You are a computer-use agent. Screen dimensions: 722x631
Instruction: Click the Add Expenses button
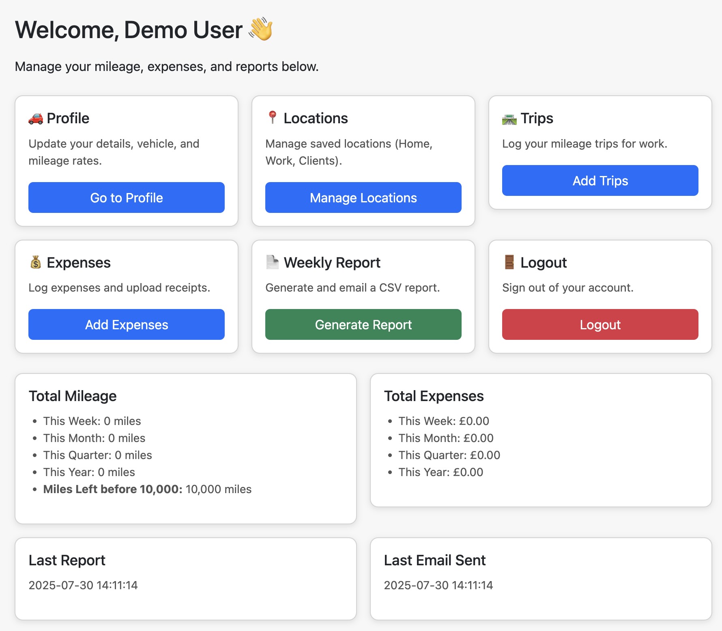[127, 324]
